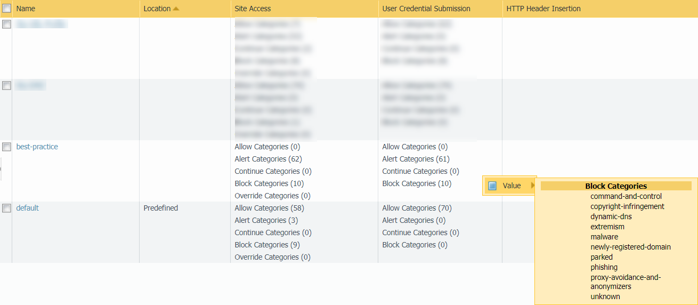Click the Site Access column header
The height and width of the screenshot is (305, 698).
coord(253,9)
